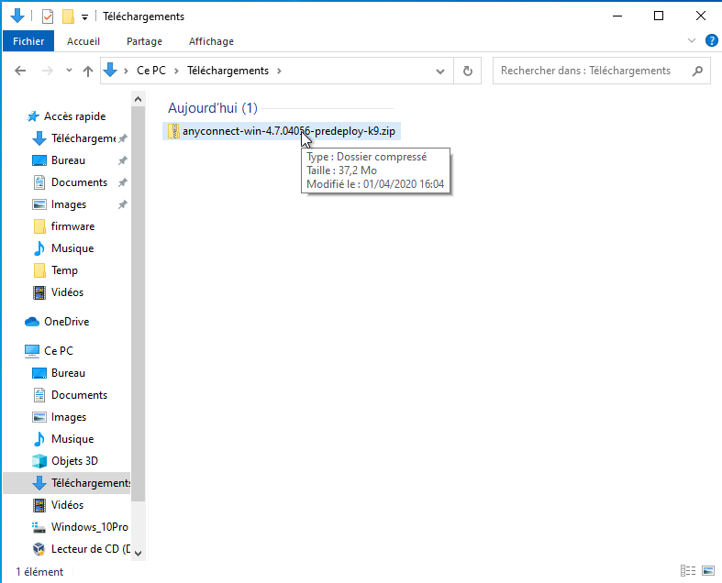Click the Properties quick access toolbar icon
The width and height of the screenshot is (722, 583).
[48, 16]
